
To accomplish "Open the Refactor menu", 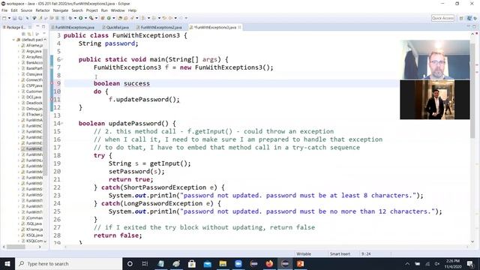I will pyautogui.click(x=43, y=10).
